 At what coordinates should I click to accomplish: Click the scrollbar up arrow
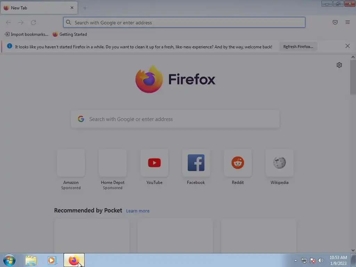tap(353, 57)
